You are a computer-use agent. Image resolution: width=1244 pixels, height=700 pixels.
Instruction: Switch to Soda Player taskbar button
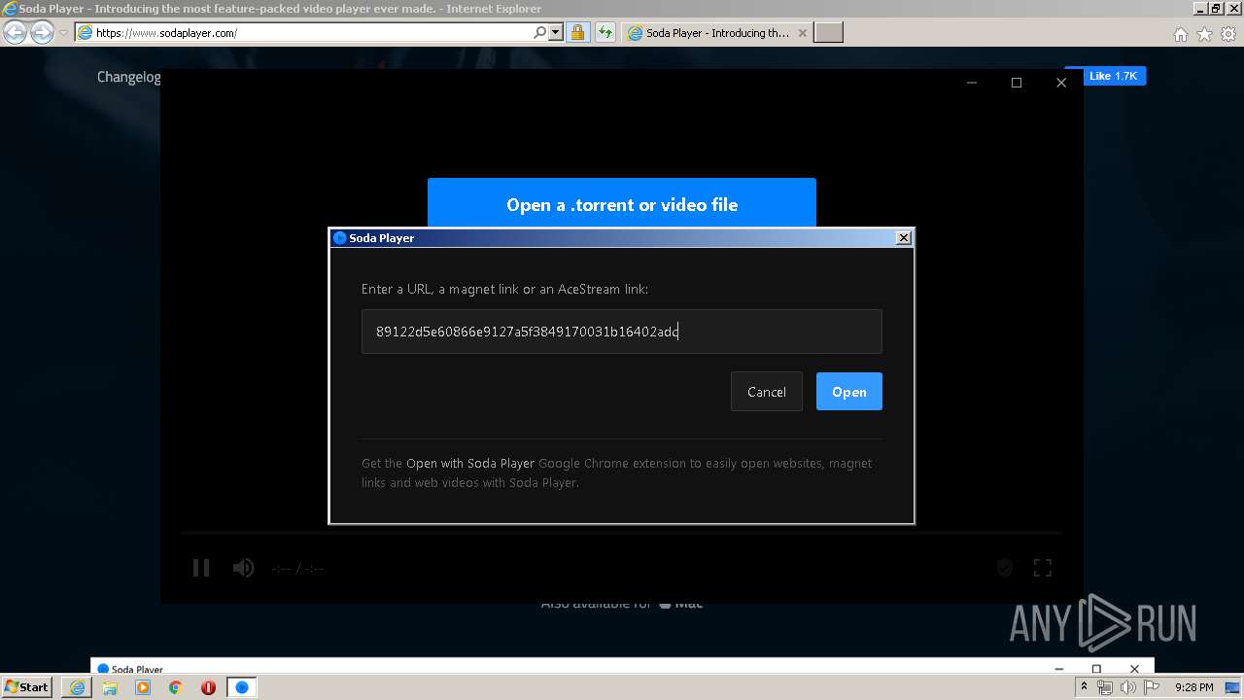242,687
